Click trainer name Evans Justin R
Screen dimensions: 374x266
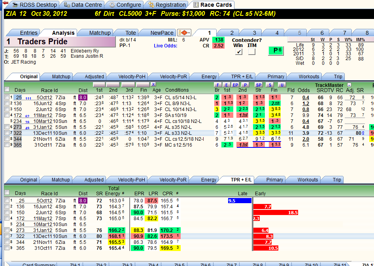click(87, 56)
